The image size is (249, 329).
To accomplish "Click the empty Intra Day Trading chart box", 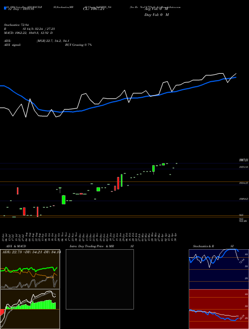I will (100, 279).
